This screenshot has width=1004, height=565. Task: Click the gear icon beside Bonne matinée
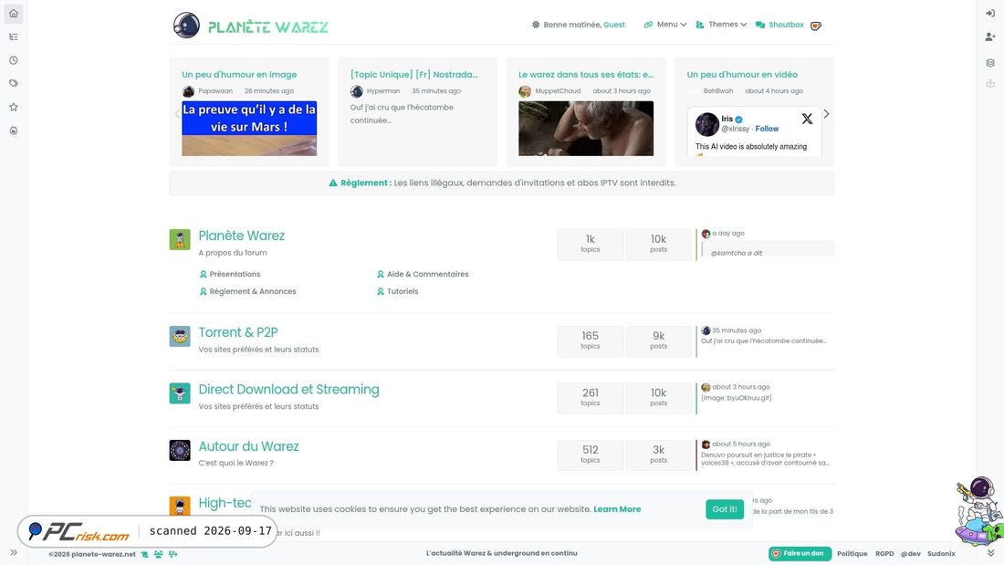click(535, 25)
